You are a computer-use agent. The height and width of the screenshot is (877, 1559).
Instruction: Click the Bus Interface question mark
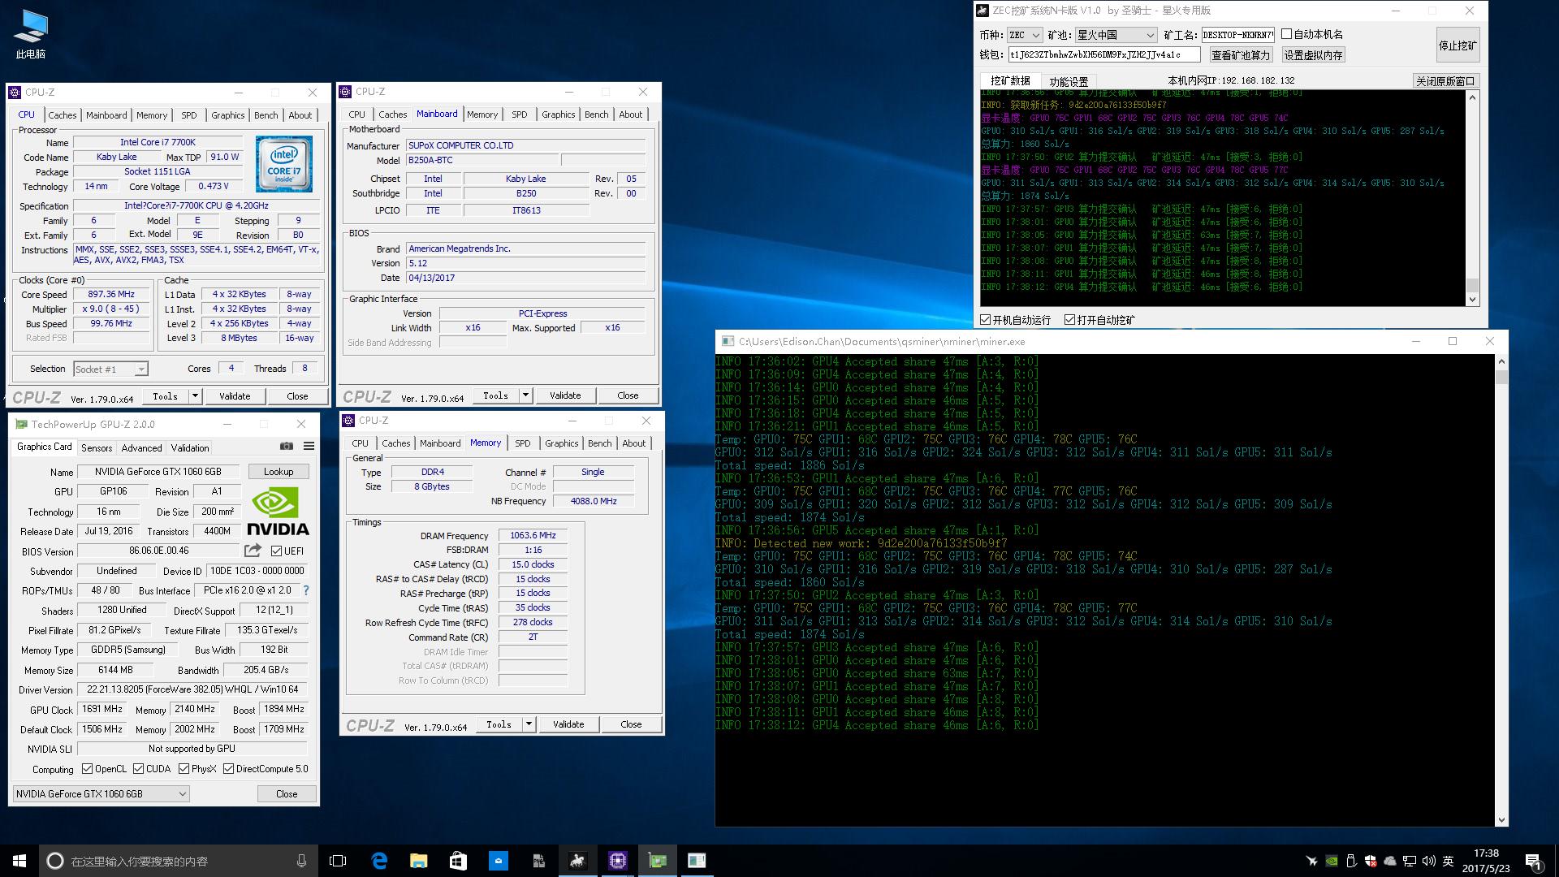(x=306, y=591)
